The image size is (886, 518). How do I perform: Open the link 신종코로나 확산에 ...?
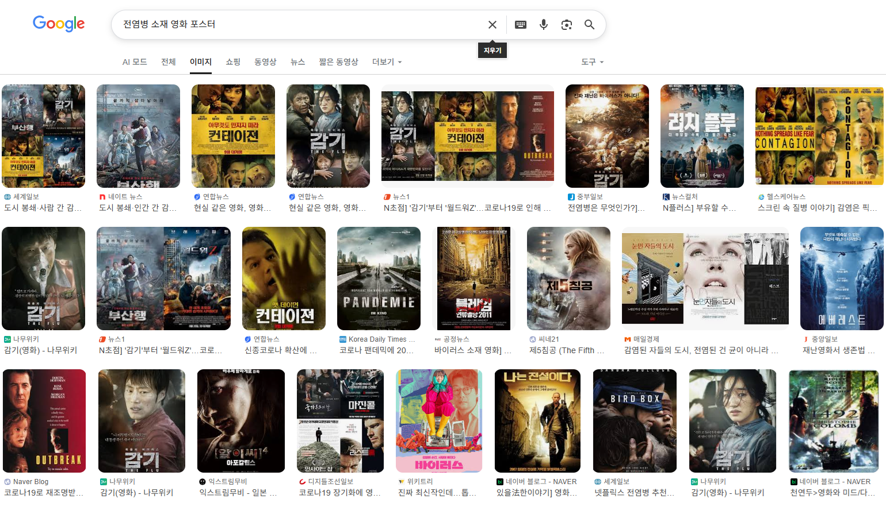[281, 350]
